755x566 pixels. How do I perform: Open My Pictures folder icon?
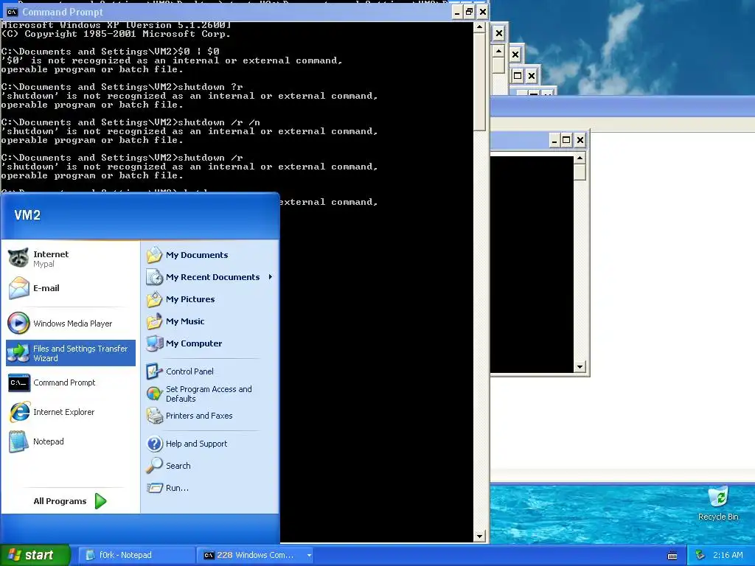(x=155, y=299)
